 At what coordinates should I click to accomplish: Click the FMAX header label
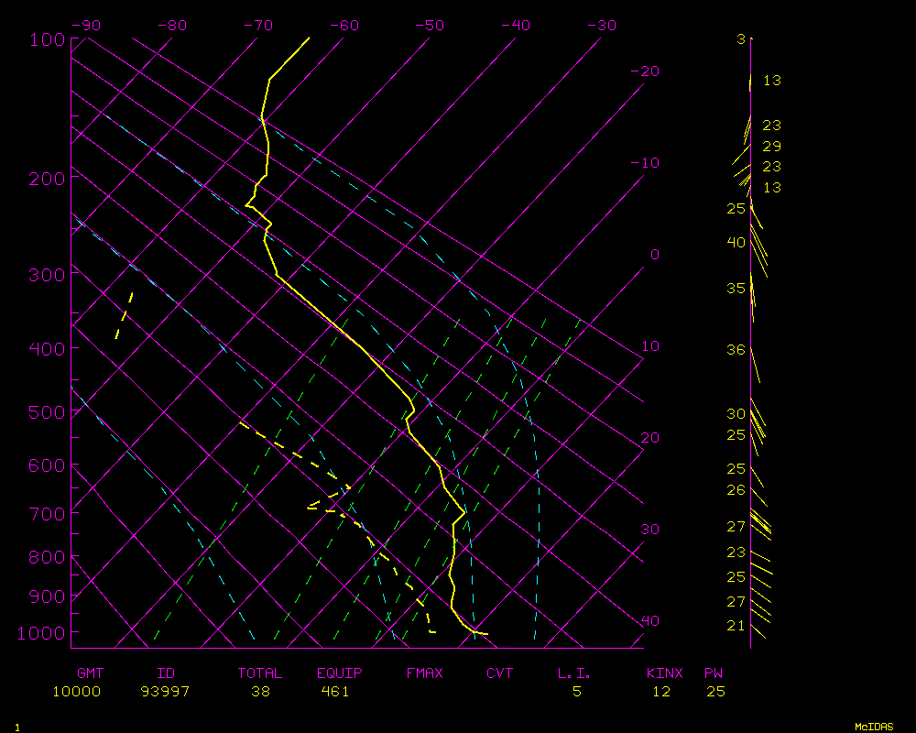(424, 673)
